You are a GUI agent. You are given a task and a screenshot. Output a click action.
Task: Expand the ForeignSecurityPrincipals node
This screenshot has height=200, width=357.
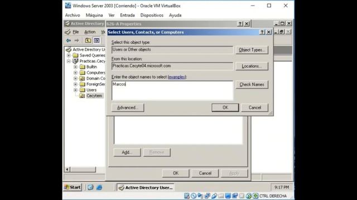pos(76,84)
